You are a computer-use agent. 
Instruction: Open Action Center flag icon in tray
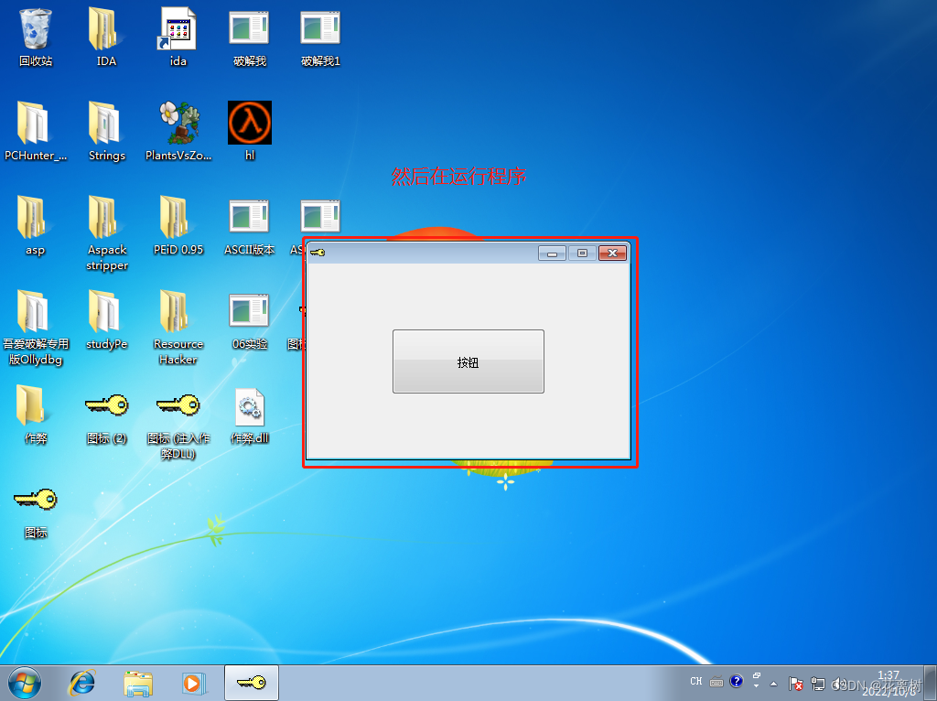click(795, 683)
